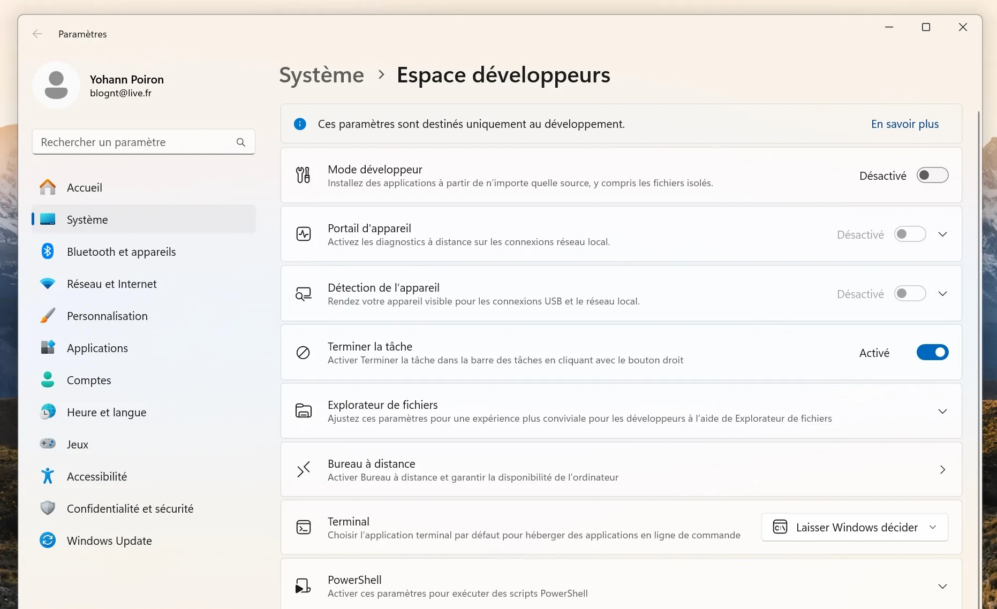Open Applications settings
This screenshot has width=997, height=609.
pyautogui.click(x=143, y=348)
